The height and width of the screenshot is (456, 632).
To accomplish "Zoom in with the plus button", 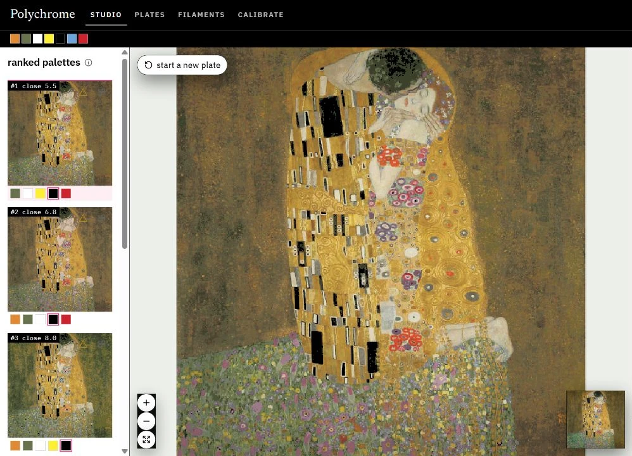I will [x=146, y=403].
